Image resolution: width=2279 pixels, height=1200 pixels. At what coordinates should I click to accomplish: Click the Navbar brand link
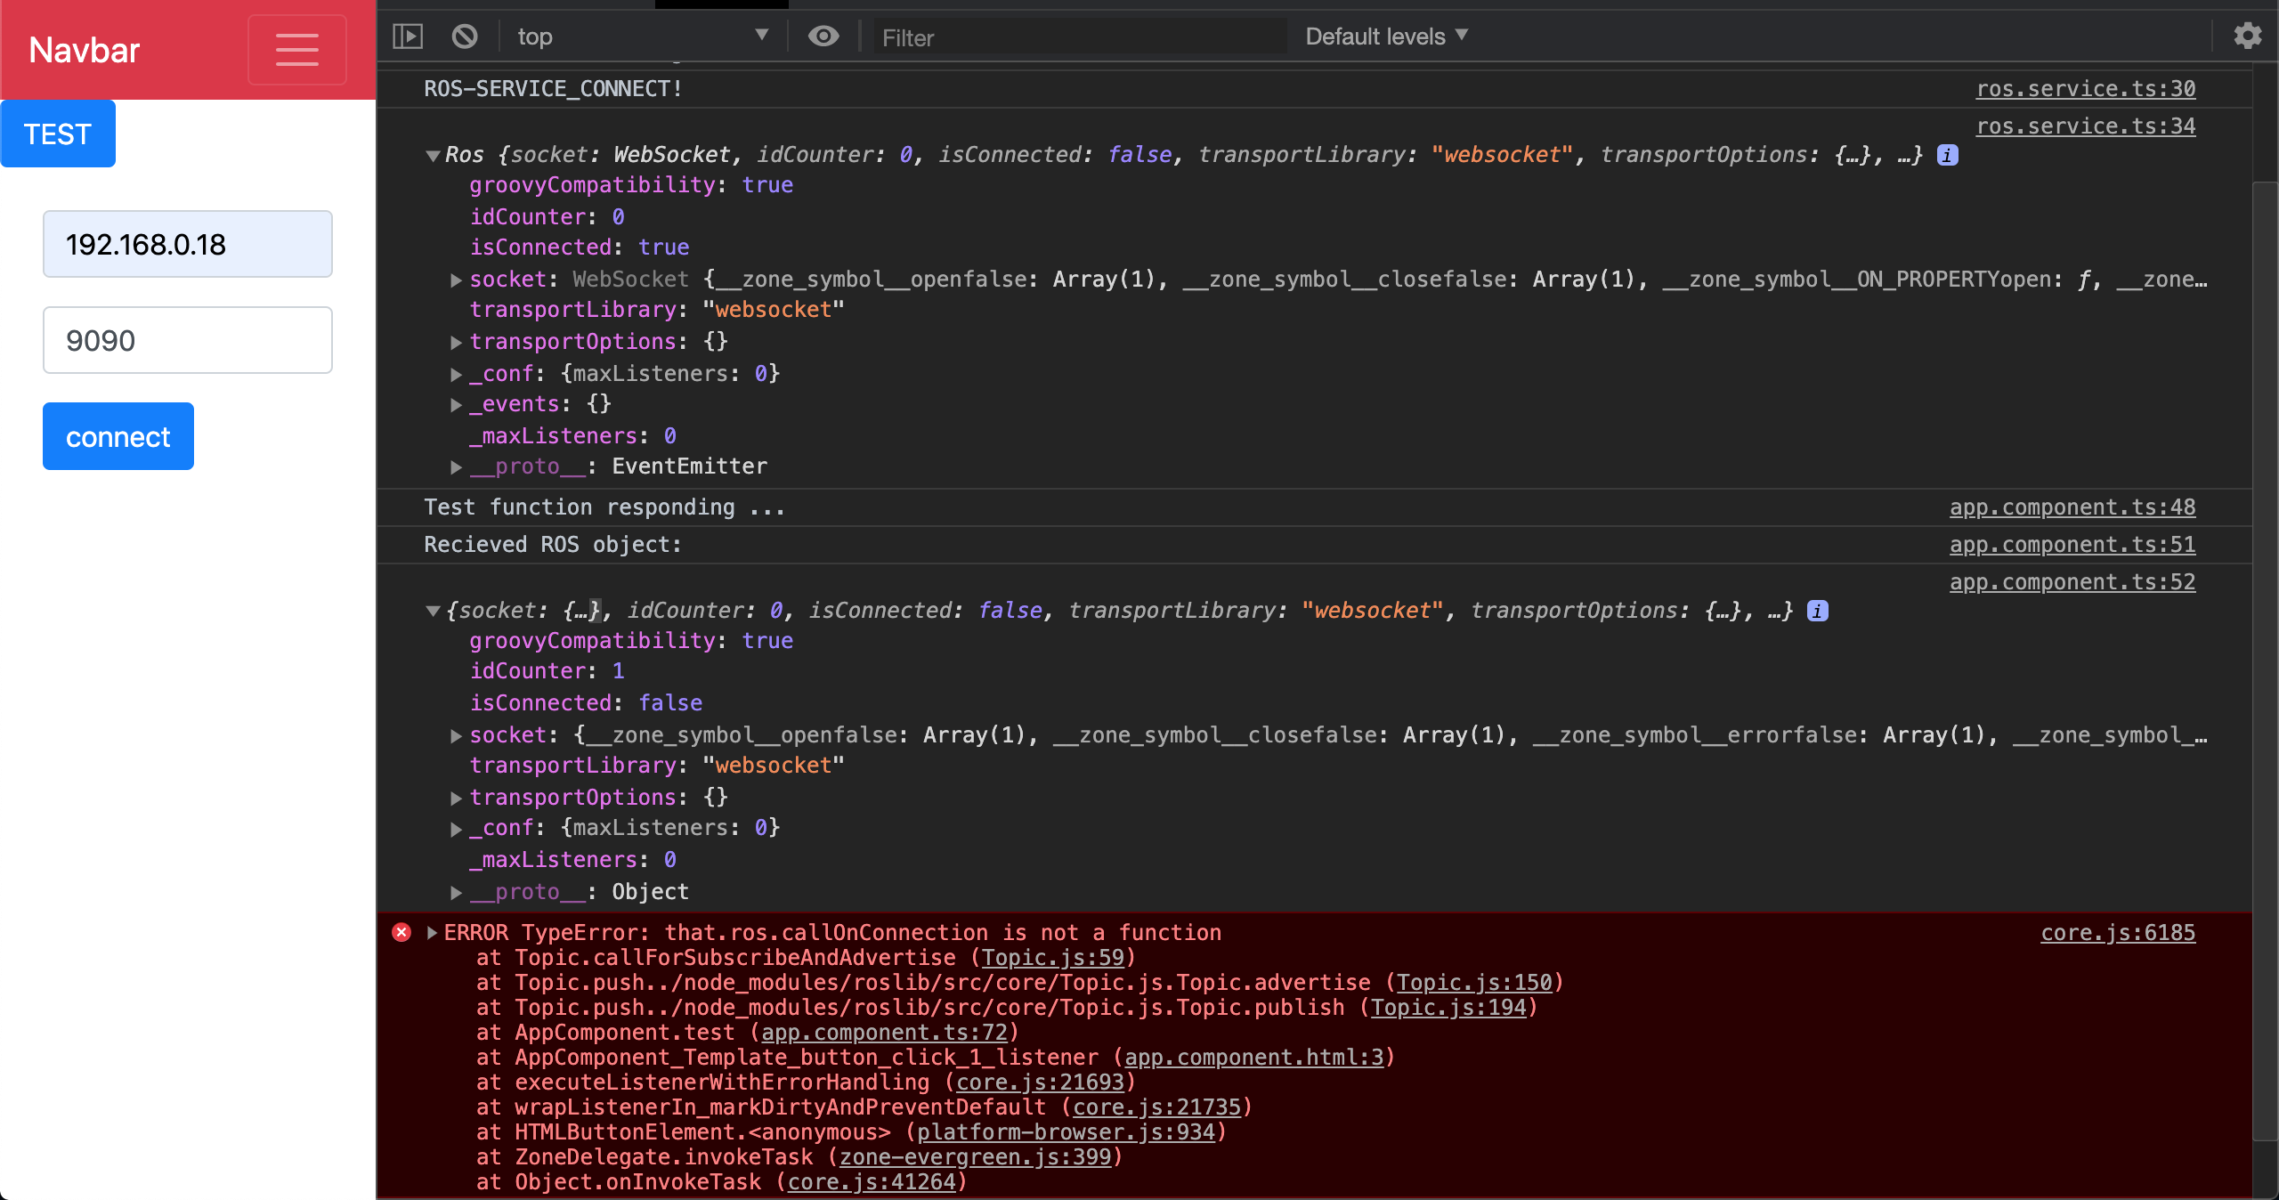point(85,50)
